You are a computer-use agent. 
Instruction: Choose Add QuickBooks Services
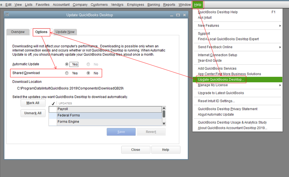238,68
